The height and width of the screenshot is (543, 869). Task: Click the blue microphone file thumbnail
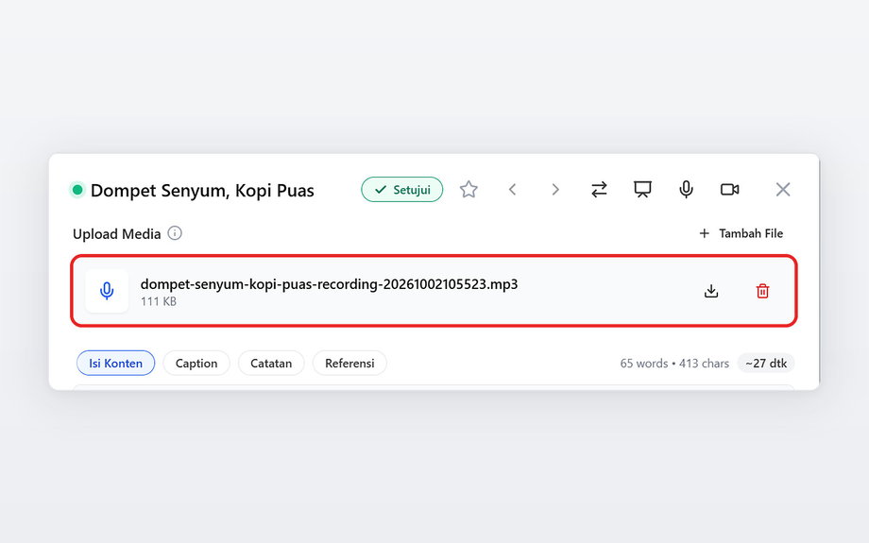107,291
